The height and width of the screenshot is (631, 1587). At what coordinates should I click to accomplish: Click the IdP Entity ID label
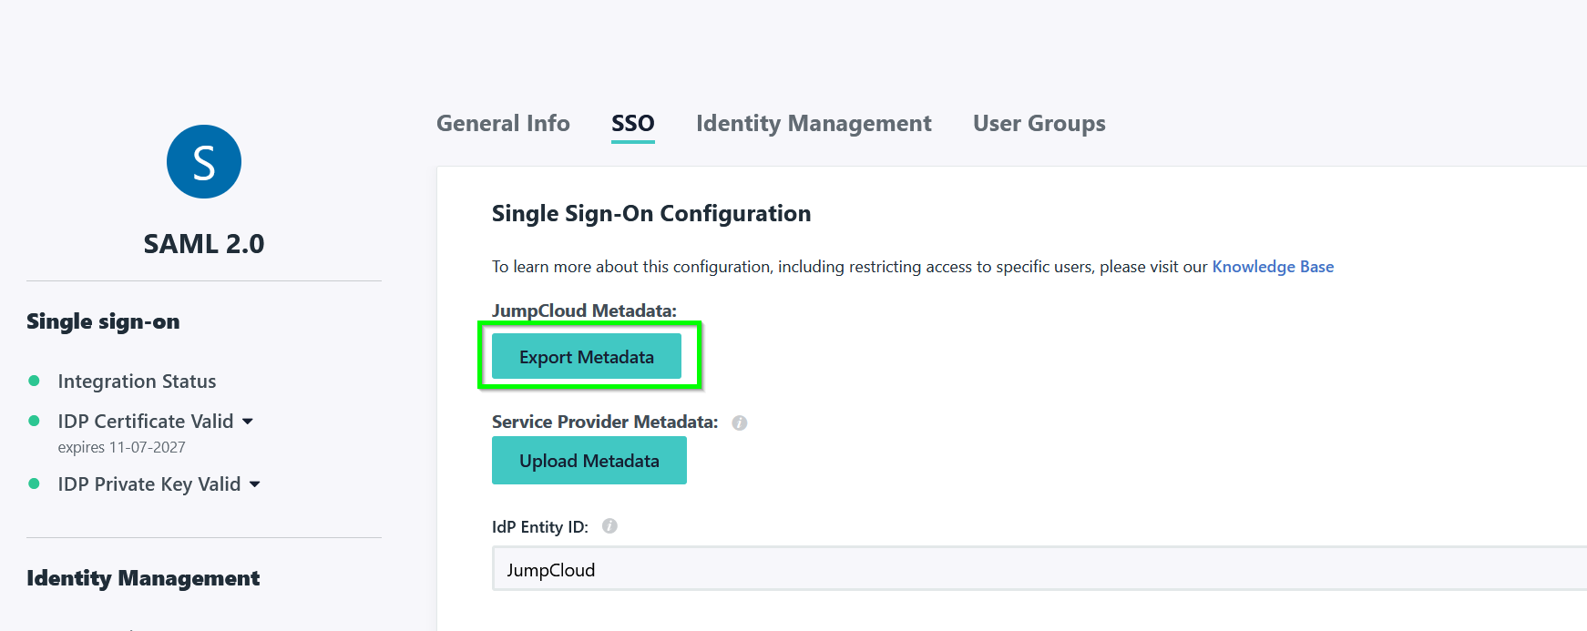coord(540,527)
